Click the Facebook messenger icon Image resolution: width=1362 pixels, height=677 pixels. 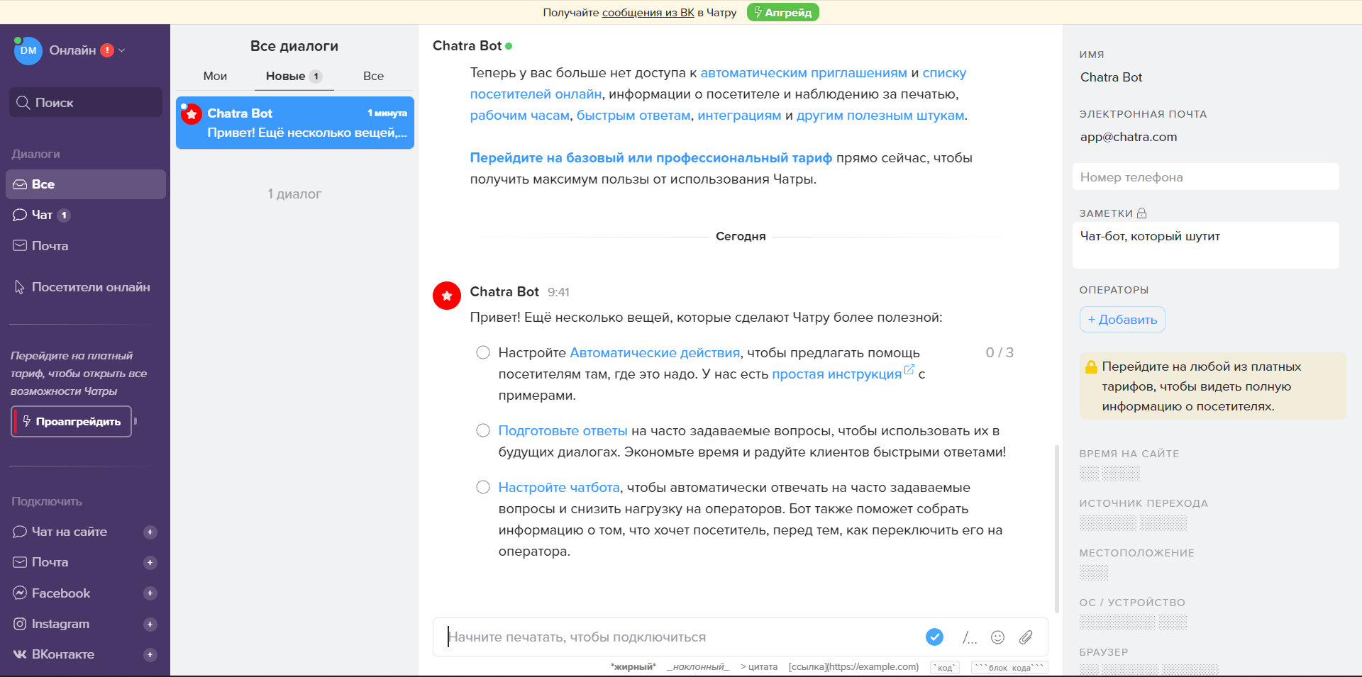coord(20,593)
